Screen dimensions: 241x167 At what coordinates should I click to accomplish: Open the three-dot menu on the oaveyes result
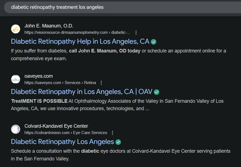click(x=101, y=83)
